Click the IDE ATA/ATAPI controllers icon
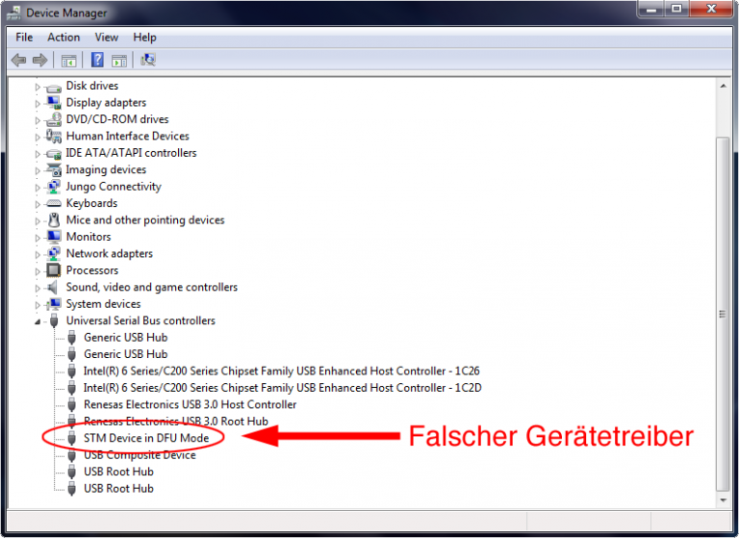The height and width of the screenshot is (538, 739). tap(54, 153)
